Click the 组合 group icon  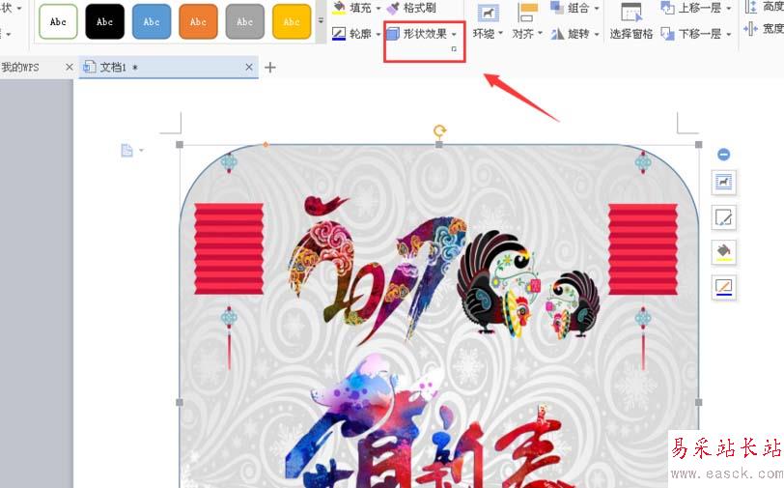[557, 7]
